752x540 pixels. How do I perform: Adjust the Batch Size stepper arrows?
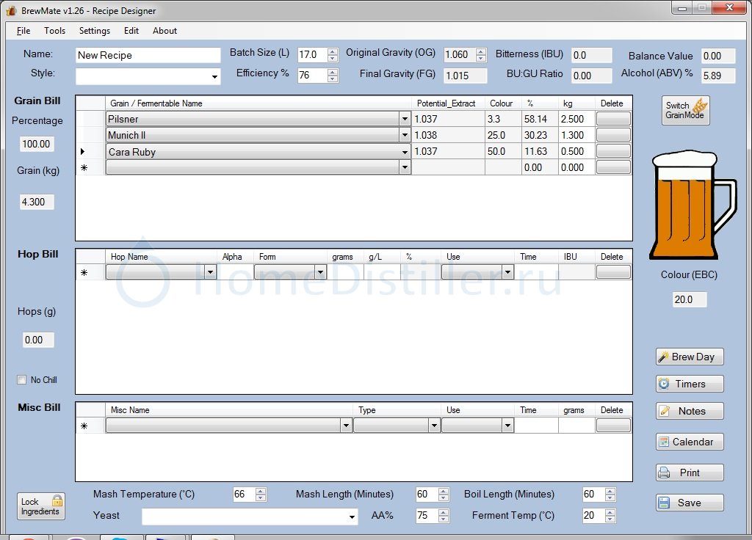point(333,54)
